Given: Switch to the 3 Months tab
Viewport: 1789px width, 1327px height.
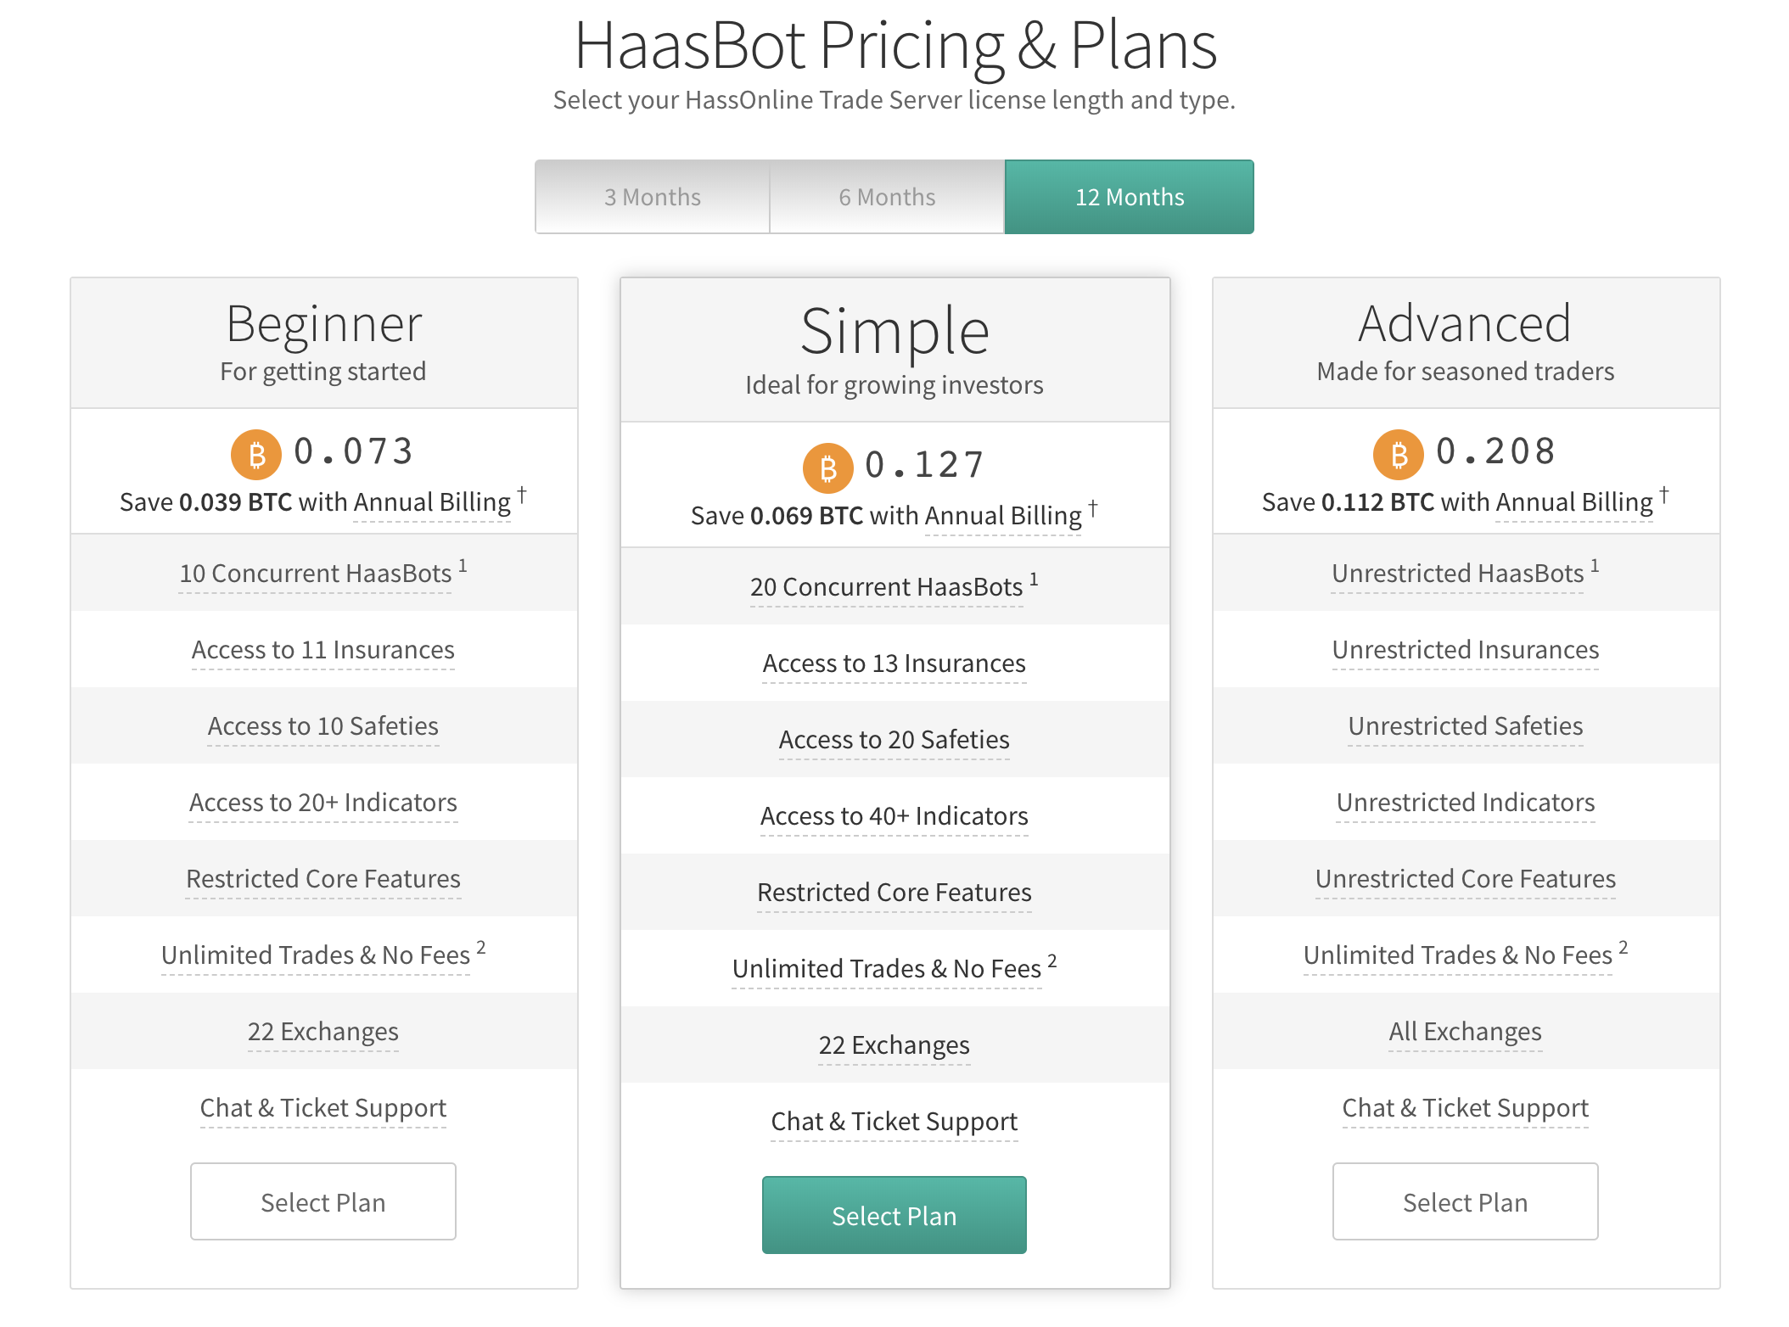Looking at the screenshot, I should [653, 197].
